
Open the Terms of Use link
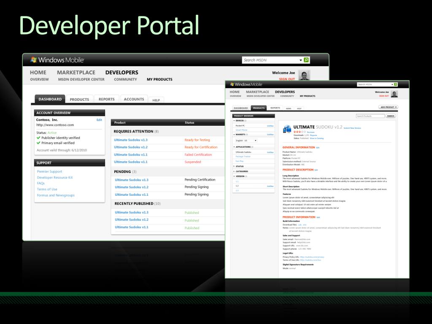coord(47,189)
